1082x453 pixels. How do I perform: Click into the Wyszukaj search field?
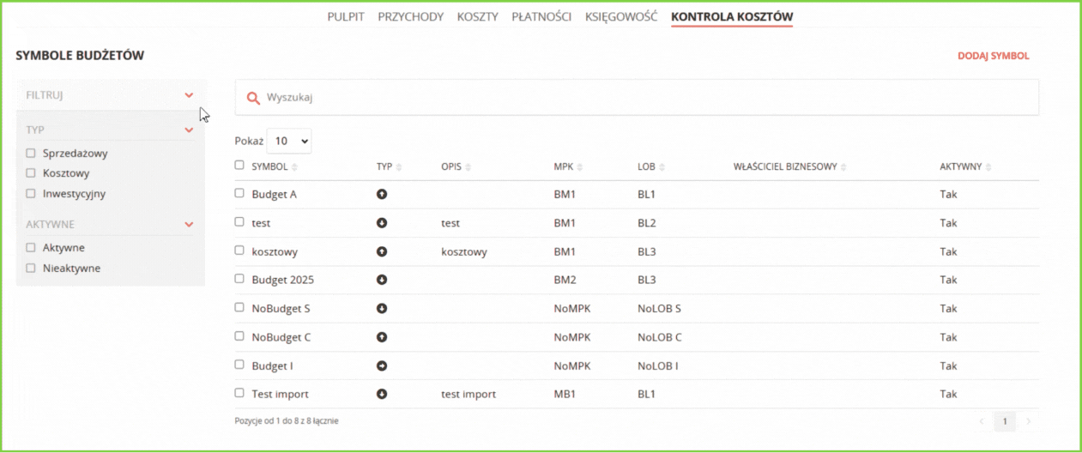coord(637,98)
